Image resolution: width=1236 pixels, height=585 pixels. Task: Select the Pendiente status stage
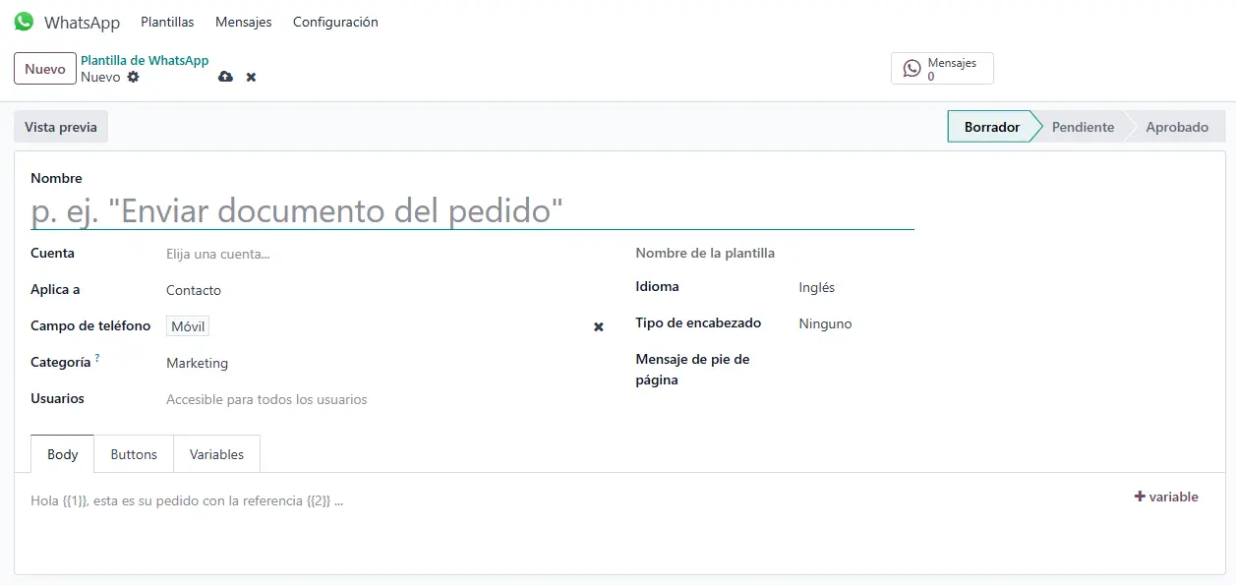1083,127
